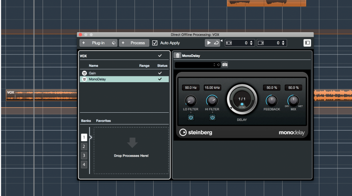
Task: Close the Direct Offline Processing window
Action: tap(80, 35)
